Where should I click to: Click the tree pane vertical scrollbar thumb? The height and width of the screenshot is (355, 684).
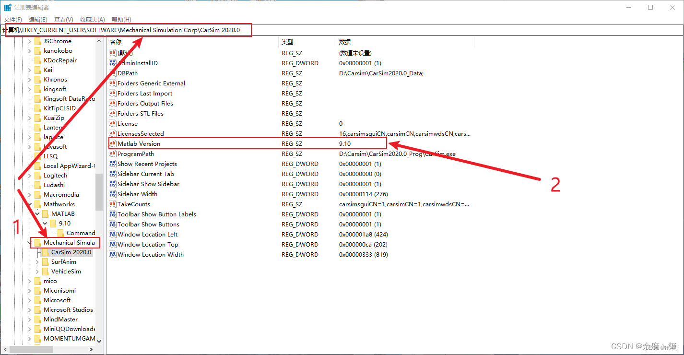click(99, 192)
